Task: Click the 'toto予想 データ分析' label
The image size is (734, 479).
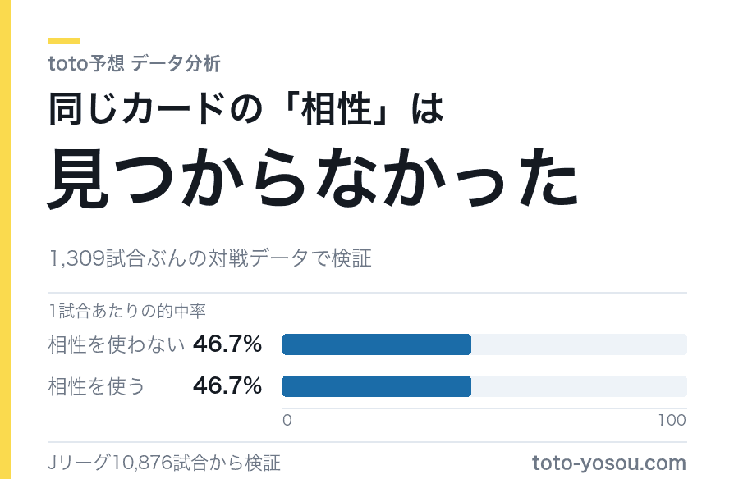Action: click(134, 63)
